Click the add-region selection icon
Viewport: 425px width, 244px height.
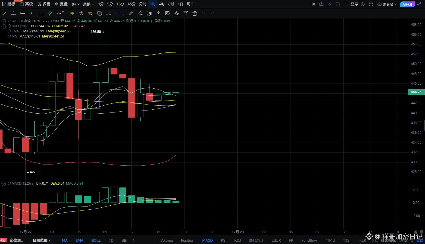click(338, 4)
